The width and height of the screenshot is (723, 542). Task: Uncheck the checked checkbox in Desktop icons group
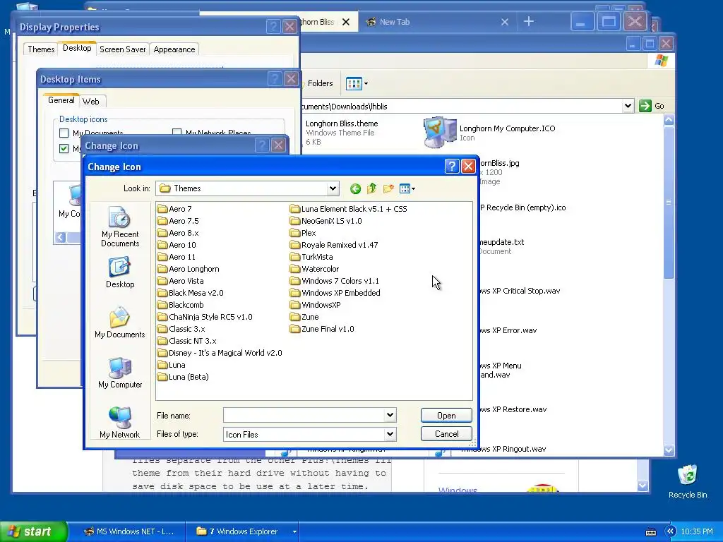click(64, 148)
